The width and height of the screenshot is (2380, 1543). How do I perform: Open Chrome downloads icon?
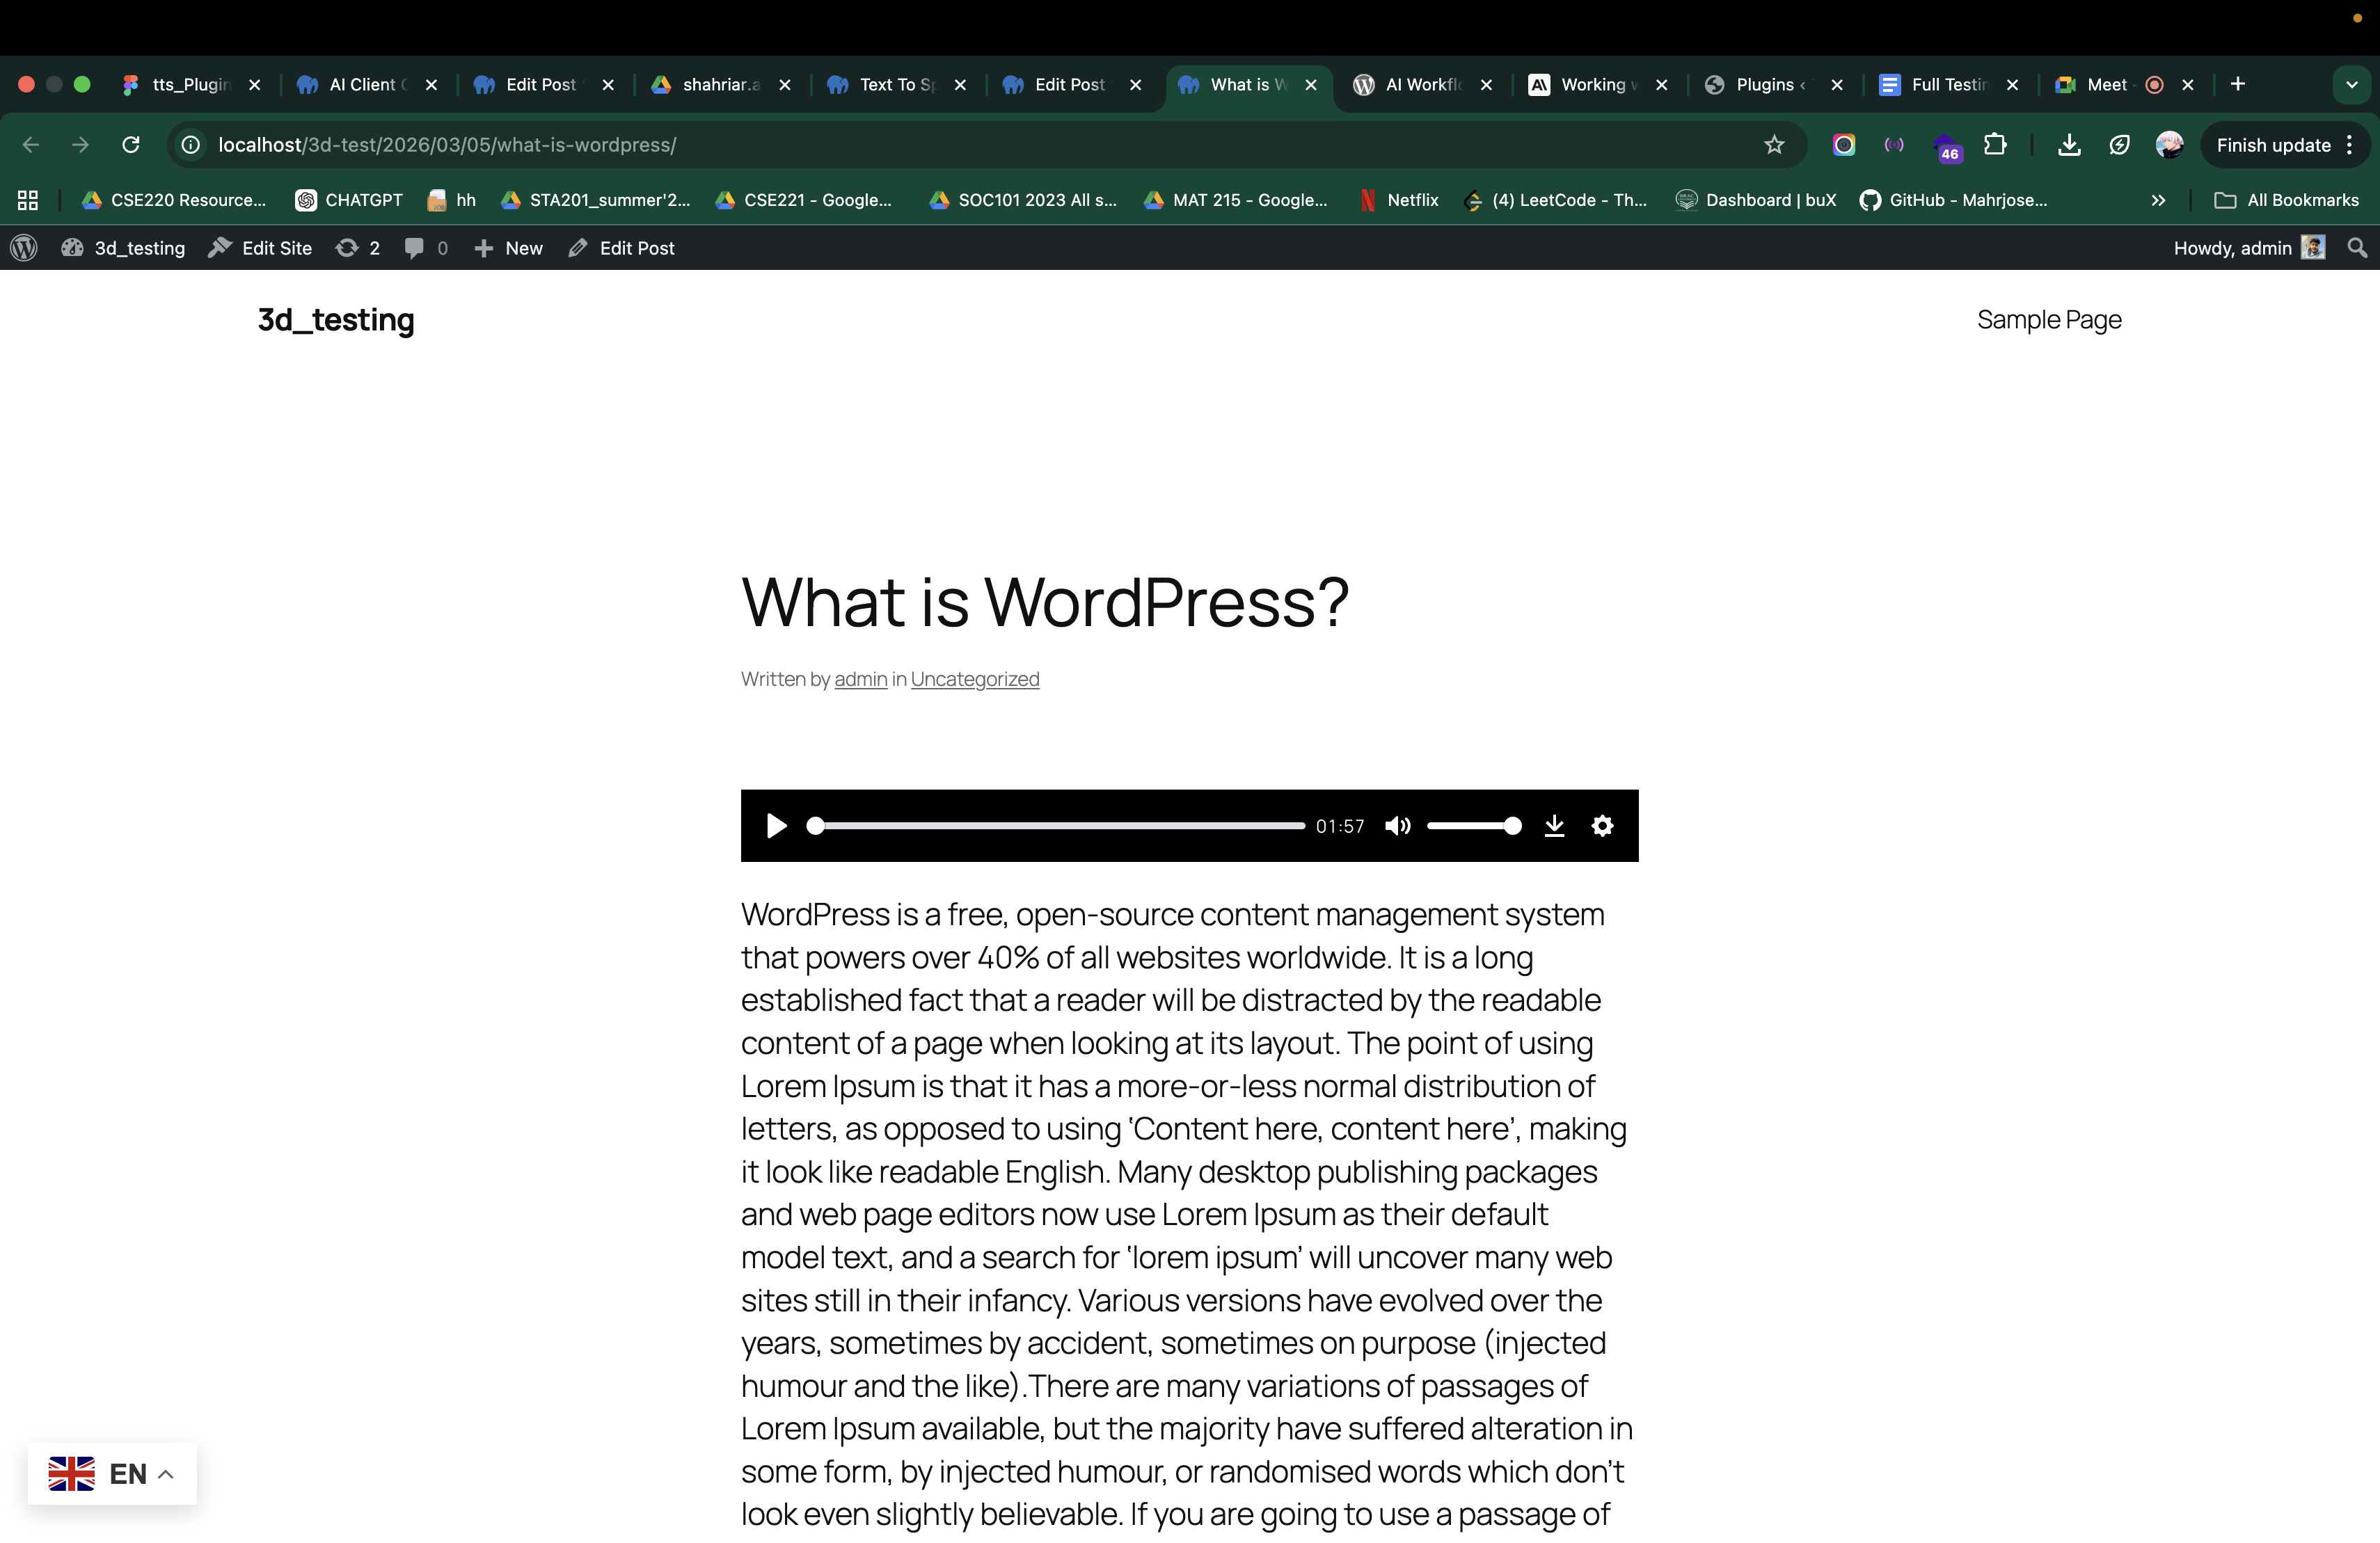tap(2069, 145)
